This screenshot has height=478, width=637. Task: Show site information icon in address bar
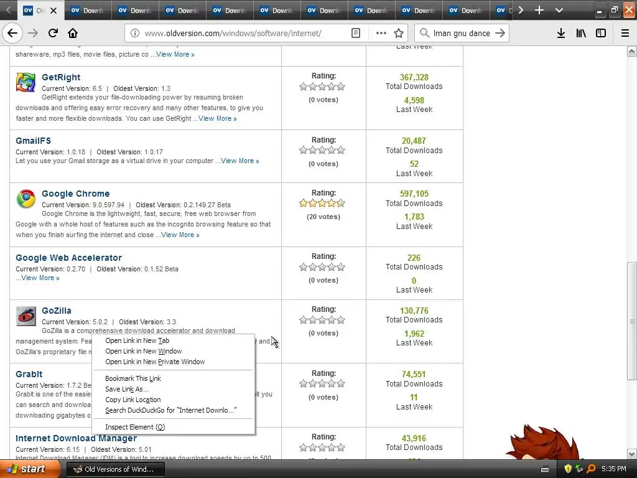(x=135, y=33)
